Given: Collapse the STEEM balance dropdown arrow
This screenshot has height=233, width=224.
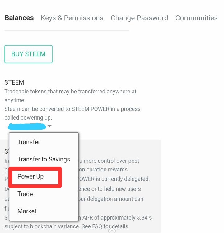Looking at the screenshot, I should (50, 126).
